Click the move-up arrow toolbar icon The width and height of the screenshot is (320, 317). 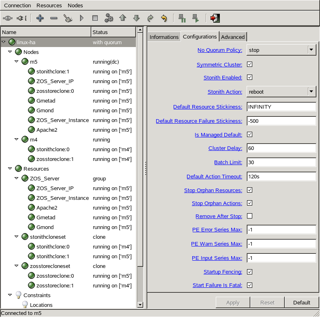pos(122,18)
